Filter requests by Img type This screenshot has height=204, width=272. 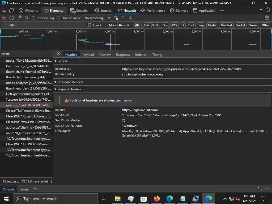pyautogui.click(x=201, y=25)
